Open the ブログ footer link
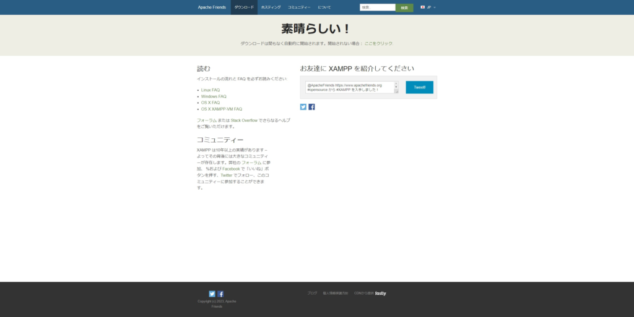Viewport: 634px width, 317px height. [312, 293]
